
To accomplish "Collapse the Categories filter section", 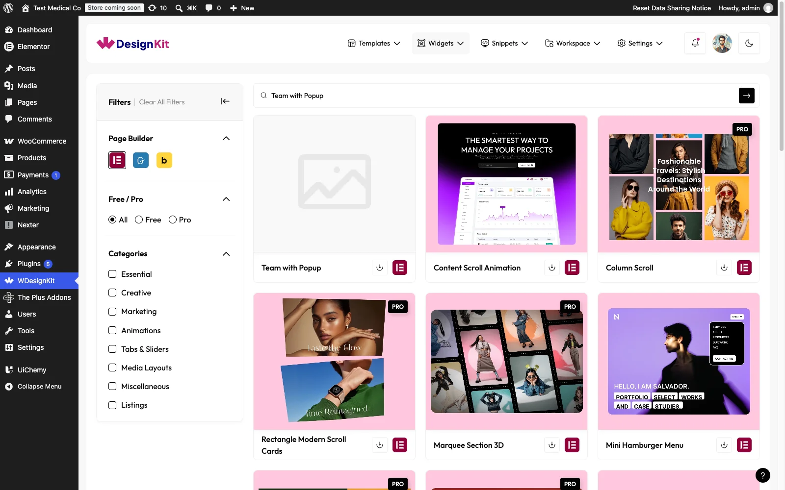I will point(226,254).
